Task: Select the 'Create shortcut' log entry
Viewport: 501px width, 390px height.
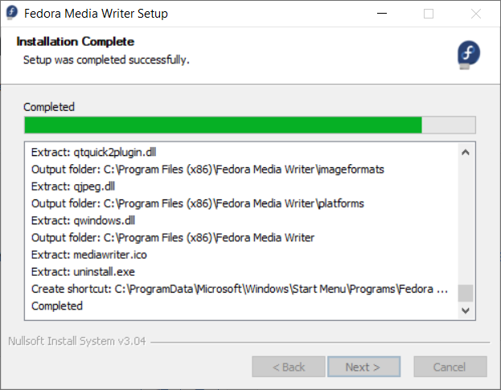Action: pyautogui.click(x=240, y=289)
